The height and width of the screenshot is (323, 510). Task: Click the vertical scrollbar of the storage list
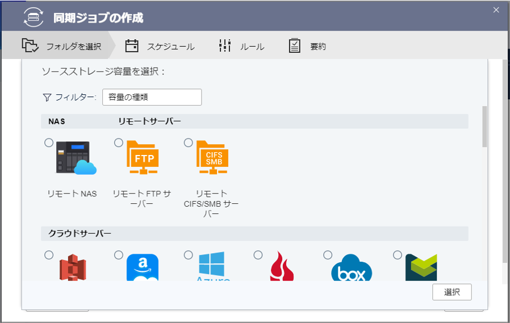(484, 127)
